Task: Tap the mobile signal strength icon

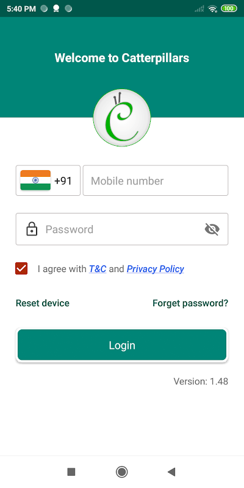Action: [x=199, y=9]
